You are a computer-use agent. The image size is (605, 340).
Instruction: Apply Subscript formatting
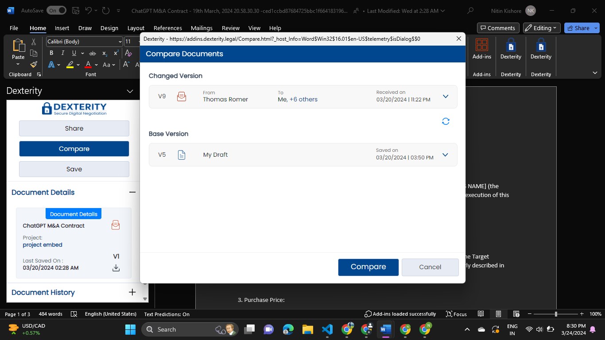click(x=105, y=53)
